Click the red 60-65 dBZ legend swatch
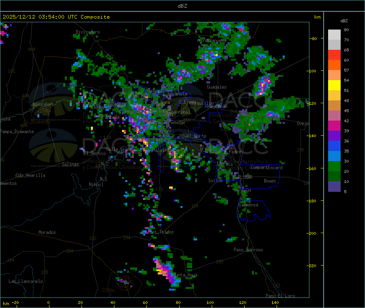The height and width of the screenshot is (308, 365). 334,55
